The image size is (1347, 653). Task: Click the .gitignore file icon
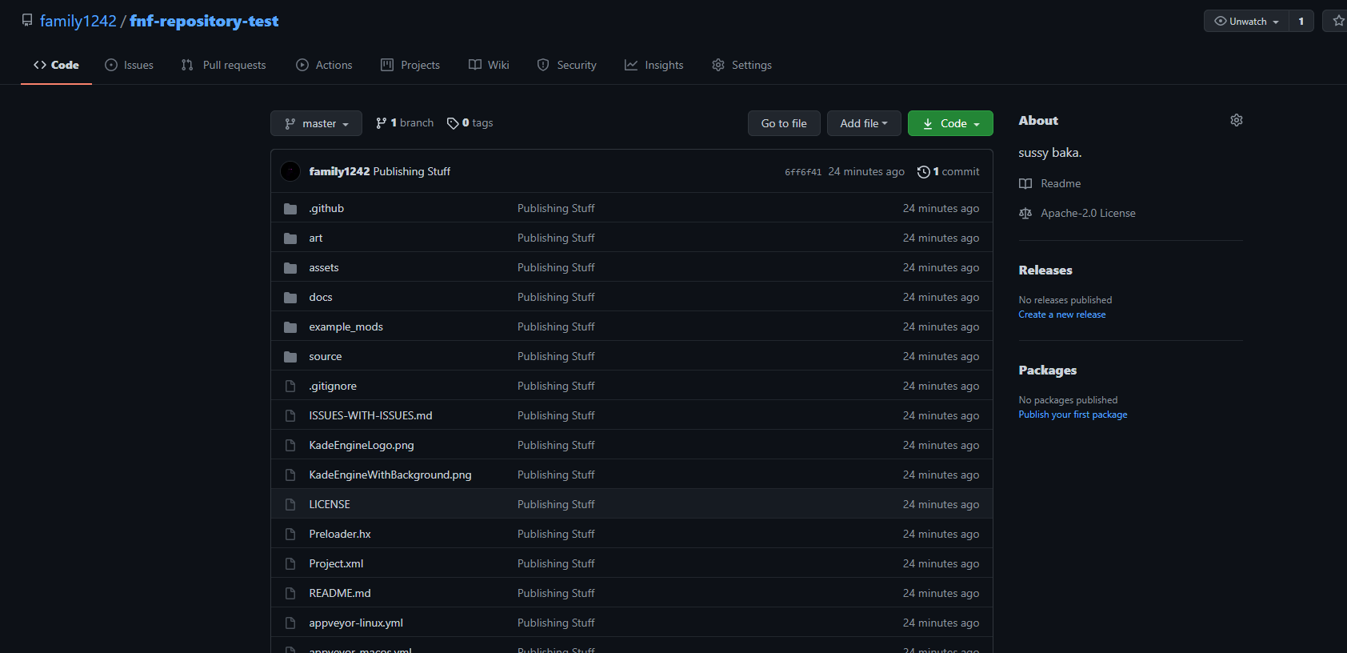(x=290, y=387)
